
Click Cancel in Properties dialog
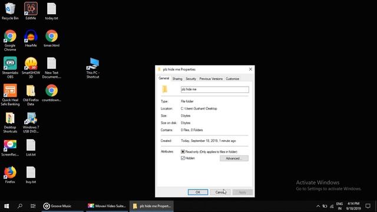[x=220, y=192]
